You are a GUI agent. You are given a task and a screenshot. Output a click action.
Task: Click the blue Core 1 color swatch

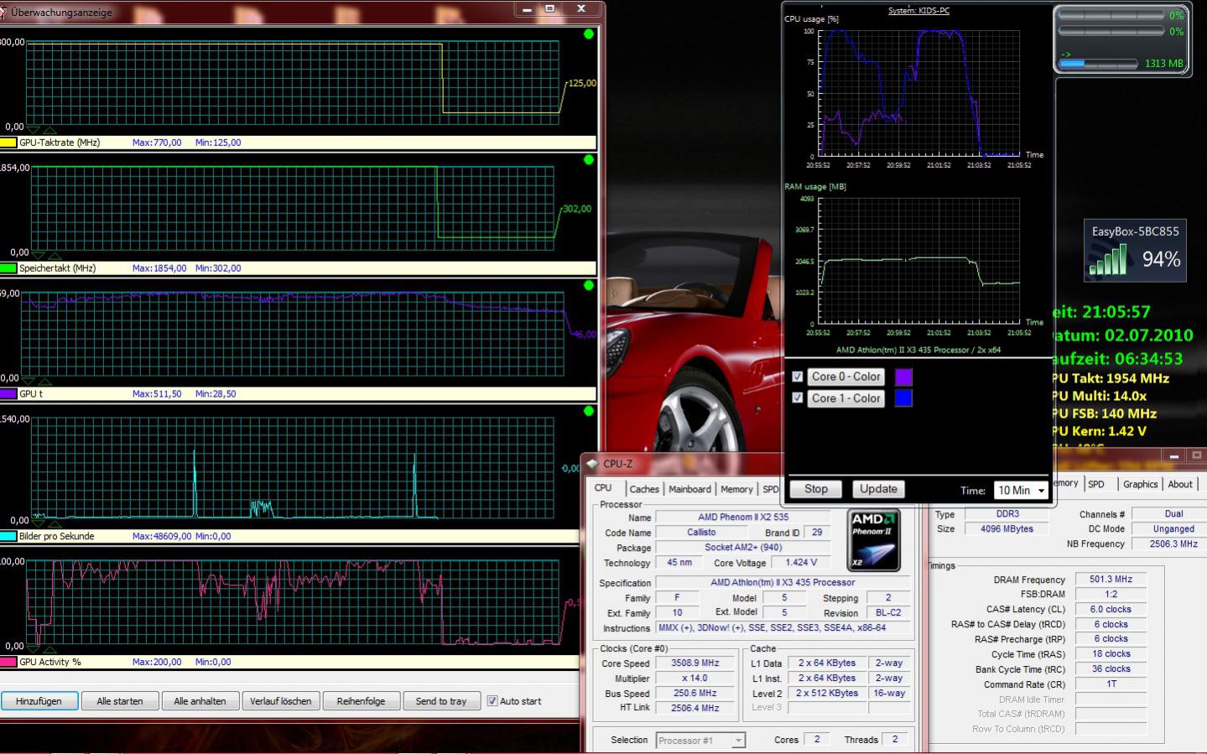point(903,398)
